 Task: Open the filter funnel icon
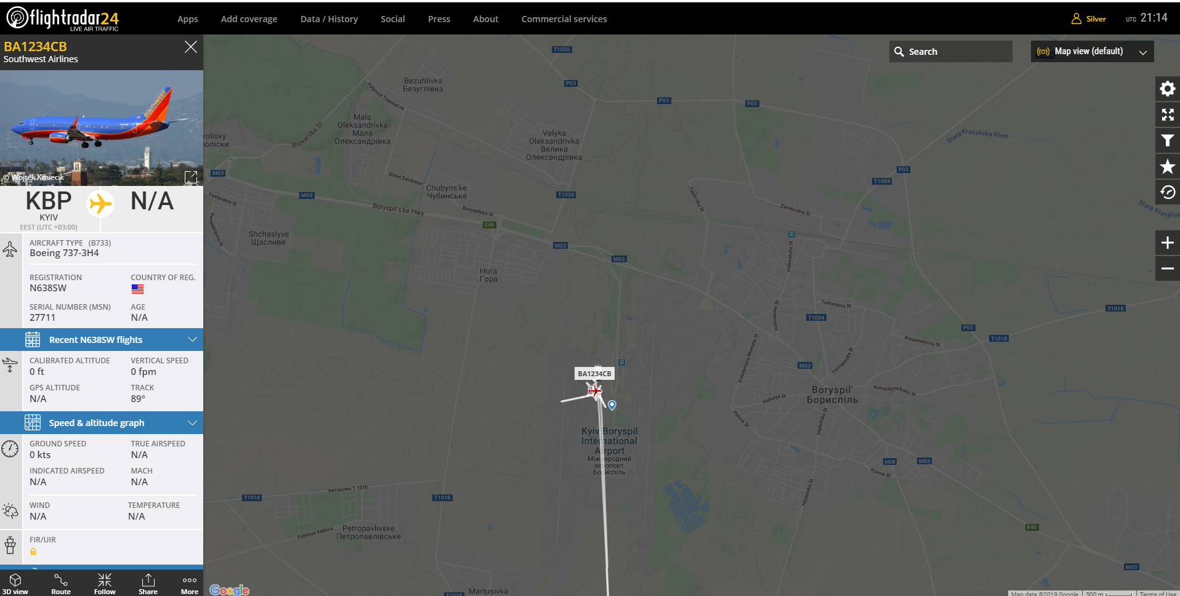[x=1167, y=141]
